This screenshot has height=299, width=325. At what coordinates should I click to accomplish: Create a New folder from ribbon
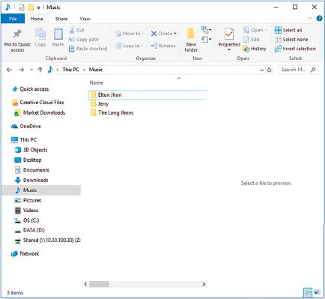191,40
